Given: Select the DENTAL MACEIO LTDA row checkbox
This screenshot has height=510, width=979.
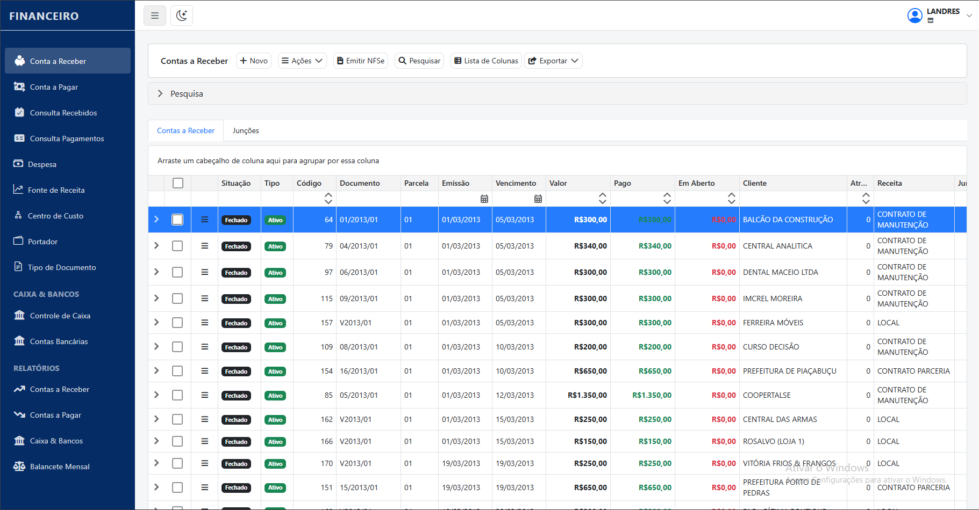Looking at the screenshot, I should 177,272.
